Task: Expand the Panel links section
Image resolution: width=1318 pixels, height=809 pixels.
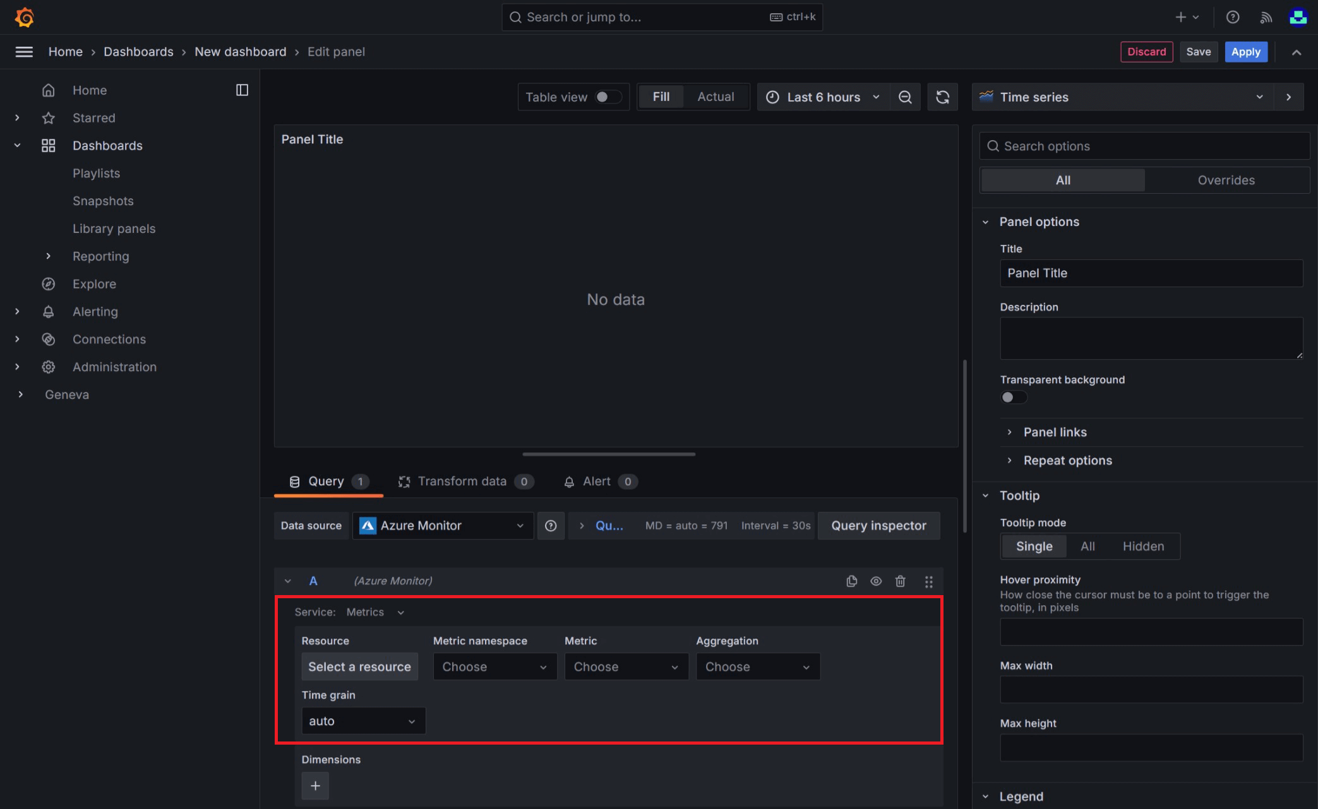Action: point(1054,432)
